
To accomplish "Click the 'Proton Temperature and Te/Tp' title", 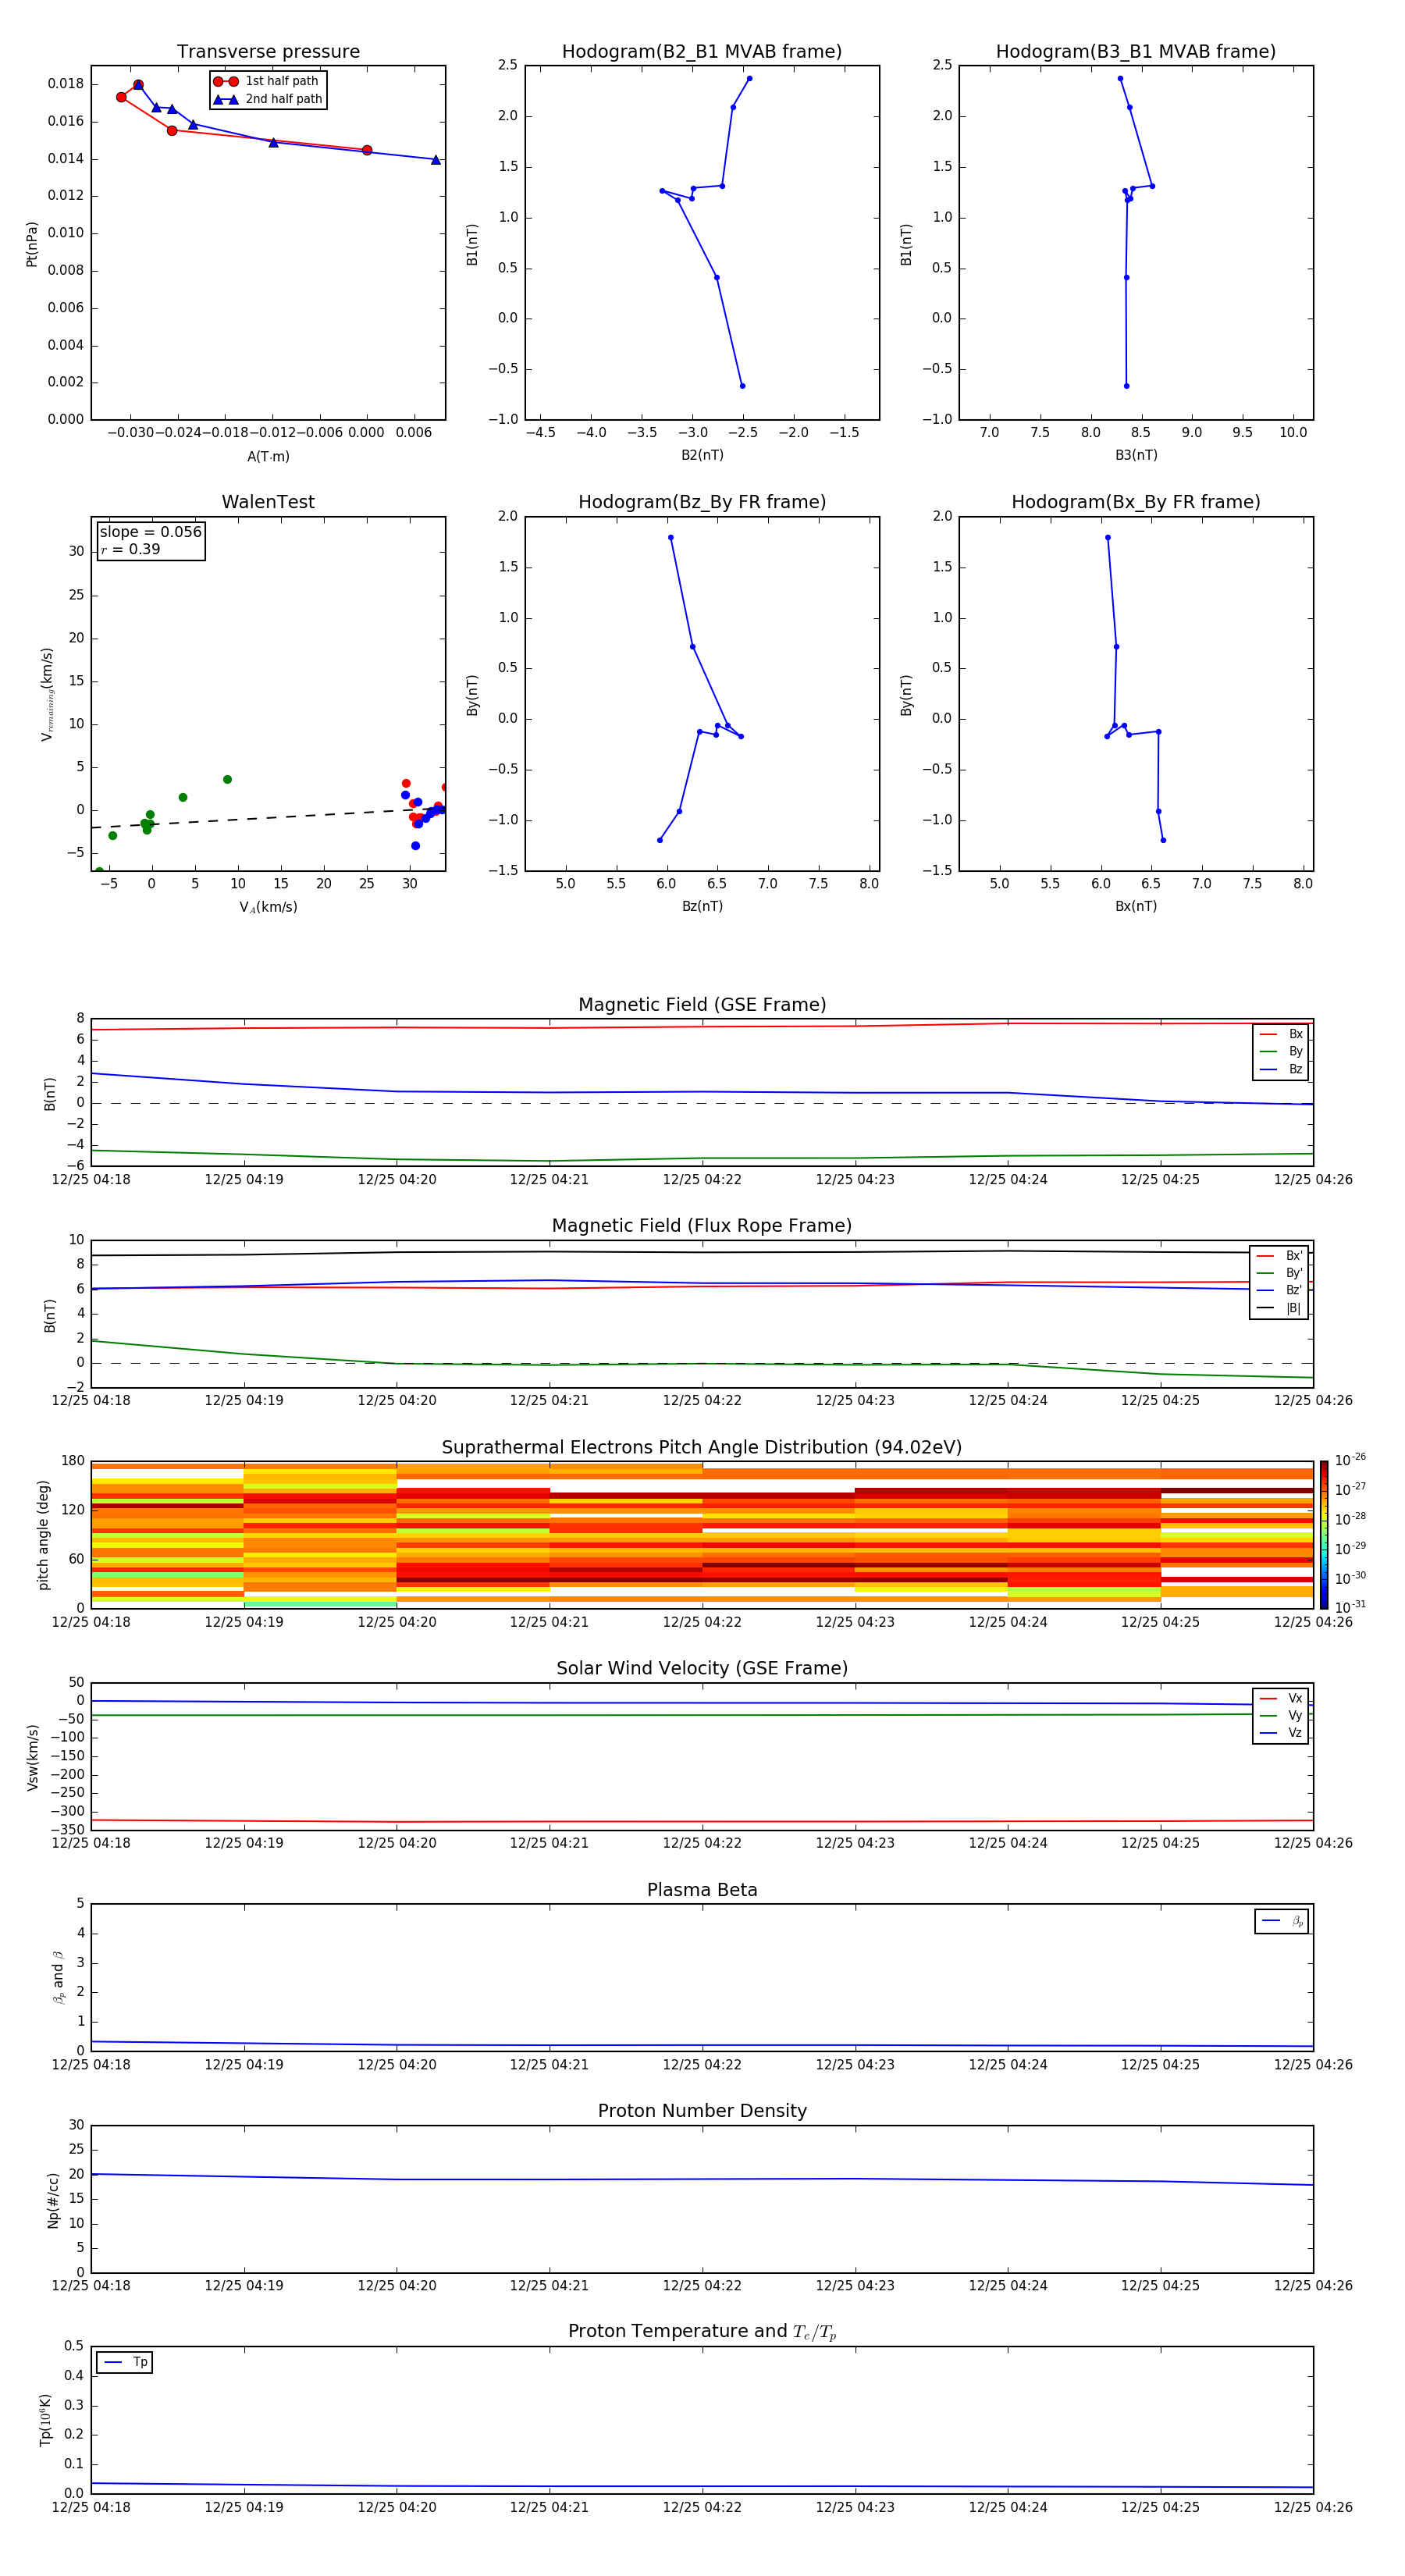I will click(702, 2332).
